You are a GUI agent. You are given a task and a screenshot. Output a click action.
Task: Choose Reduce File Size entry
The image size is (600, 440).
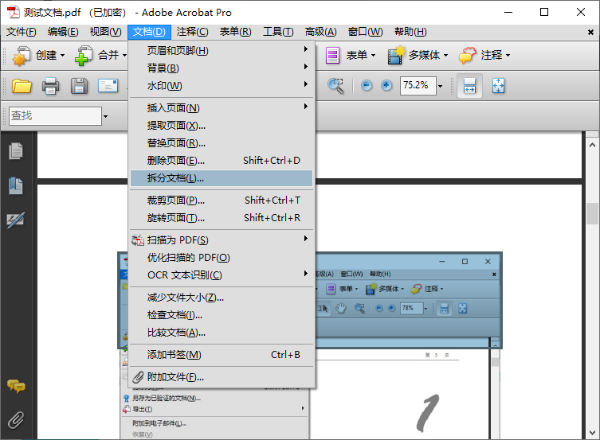(222, 298)
